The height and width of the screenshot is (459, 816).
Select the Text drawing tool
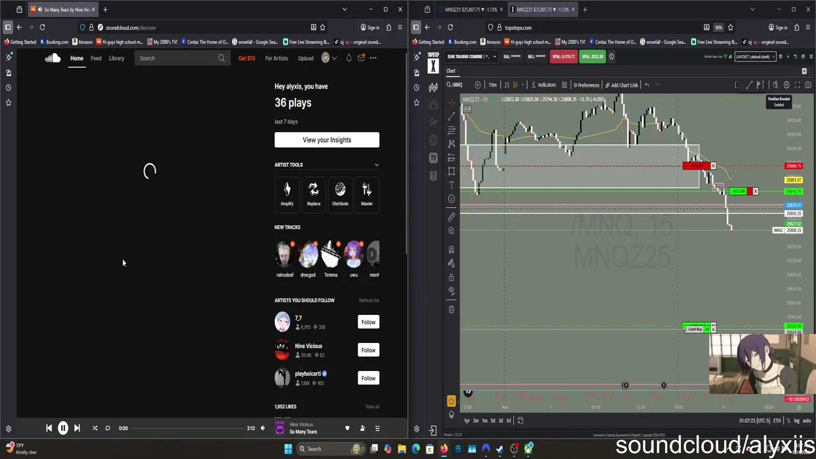pyautogui.click(x=452, y=185)
